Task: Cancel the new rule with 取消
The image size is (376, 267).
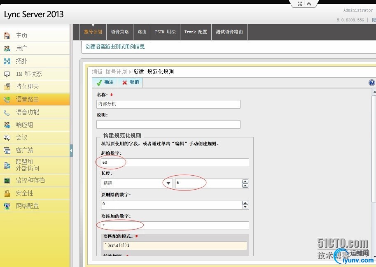Action: click(x=130, y=82)
